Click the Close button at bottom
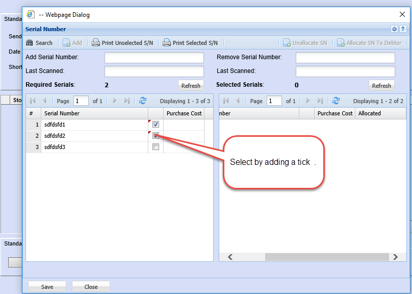This screenshot has height=294, width=412. pyautogui.click(x=91, y=286)
